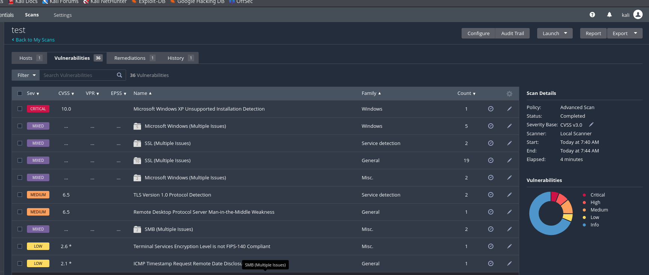Open the kali user avatar menu
Viewport: 649px width, 275px height.
pyautogui.click(x=638, y=15)
